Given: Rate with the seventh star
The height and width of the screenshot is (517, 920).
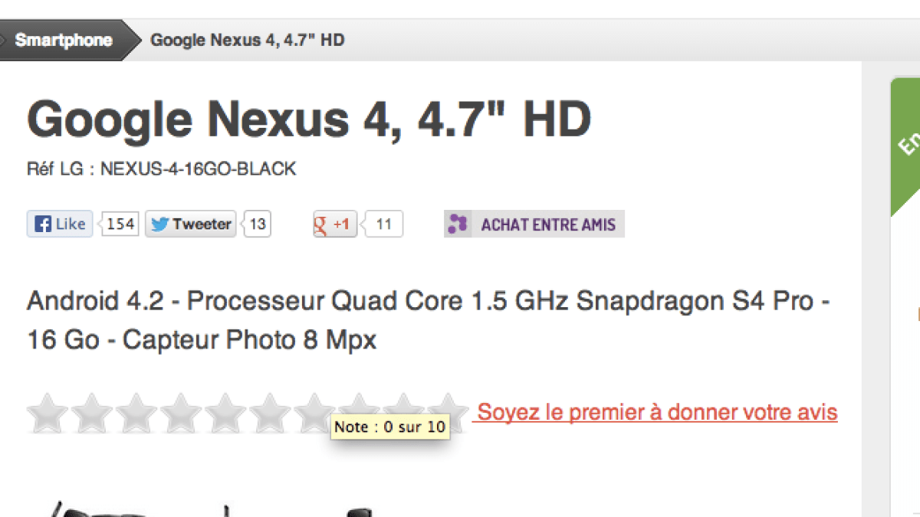Looking at the screenshot, I should tap(314, 413).
